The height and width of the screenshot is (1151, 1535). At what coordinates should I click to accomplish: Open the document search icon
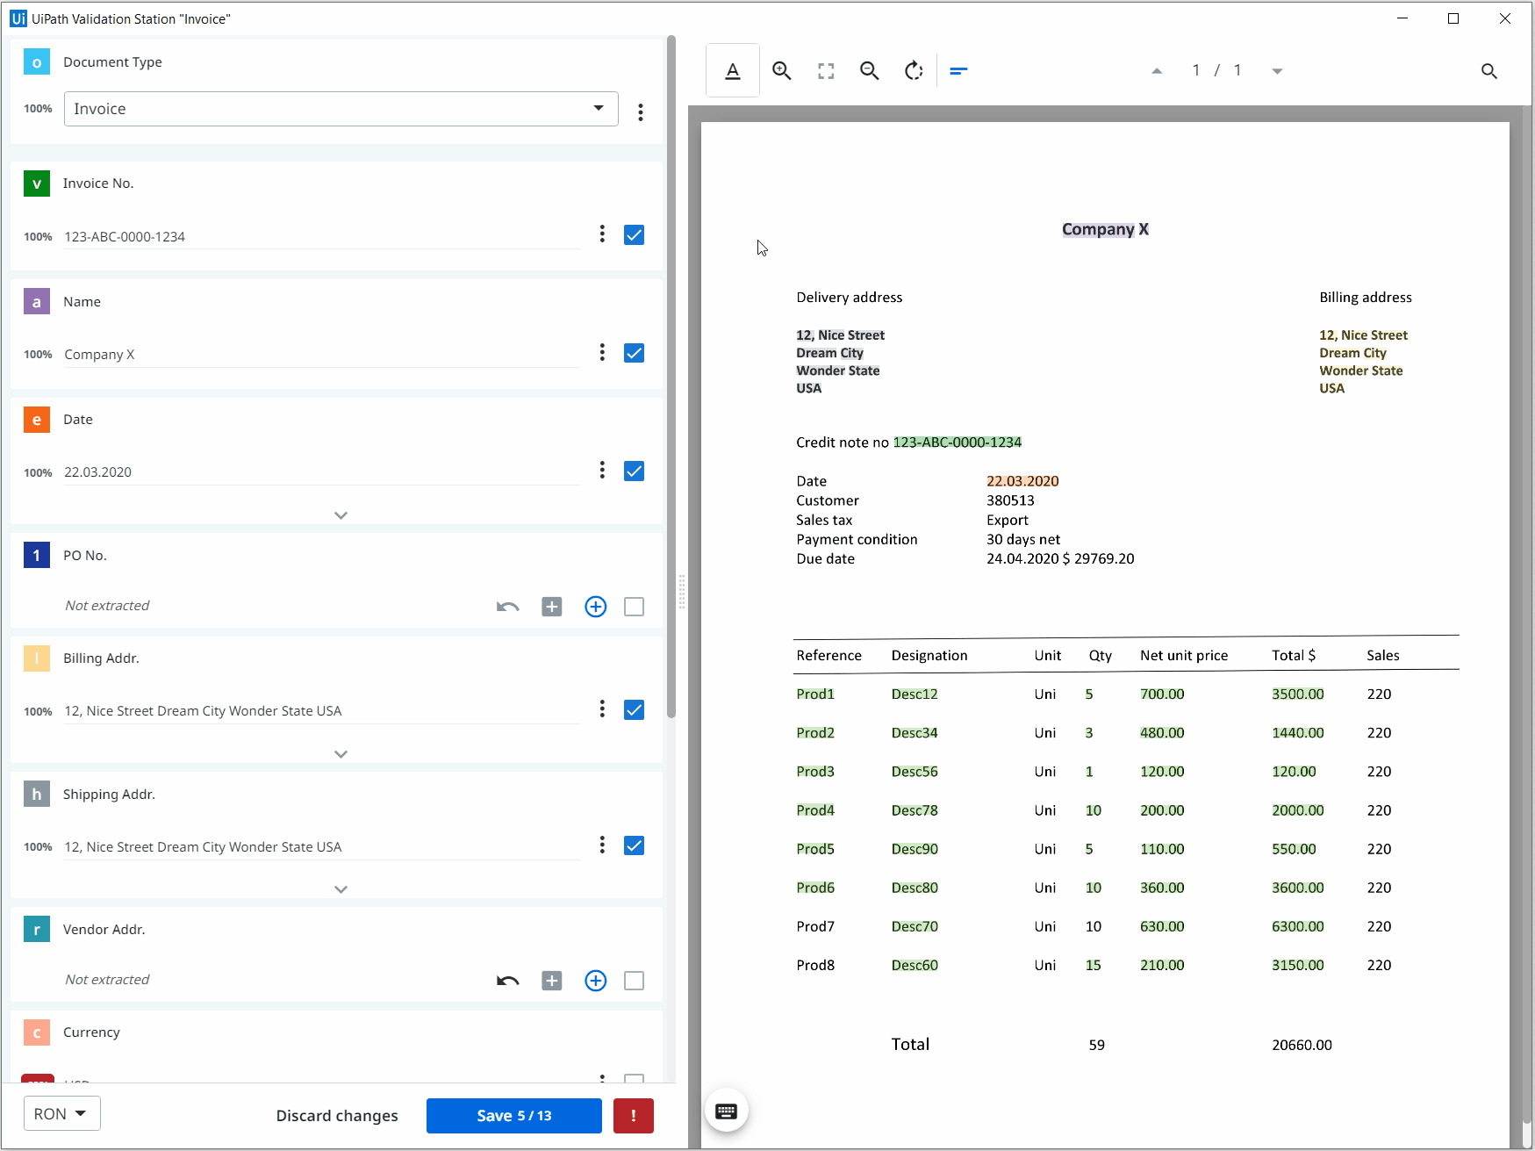(x=1488, y=71)
